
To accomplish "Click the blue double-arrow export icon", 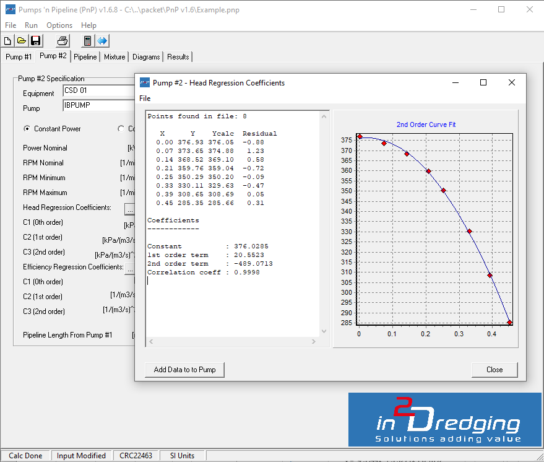I will [x=101, y=40].
